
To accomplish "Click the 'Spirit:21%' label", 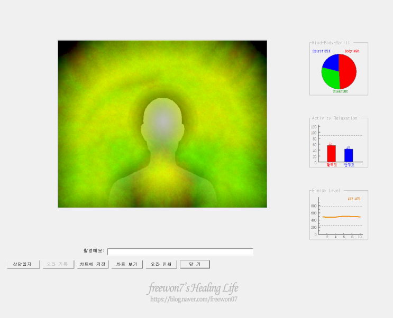I will (321, 51).
